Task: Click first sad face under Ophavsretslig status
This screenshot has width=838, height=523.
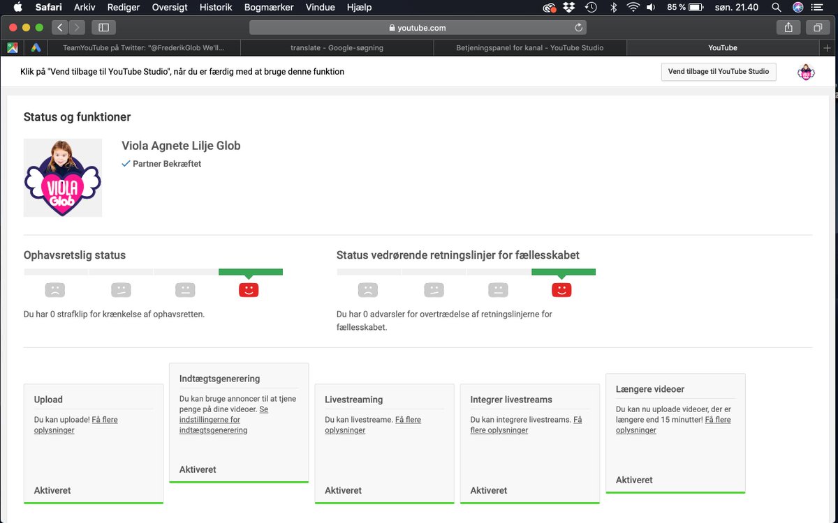Action: click(54, 290)
